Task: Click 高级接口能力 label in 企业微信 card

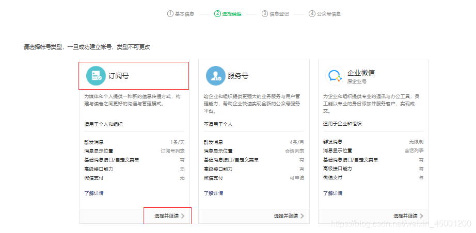Action: coord(338,169)
